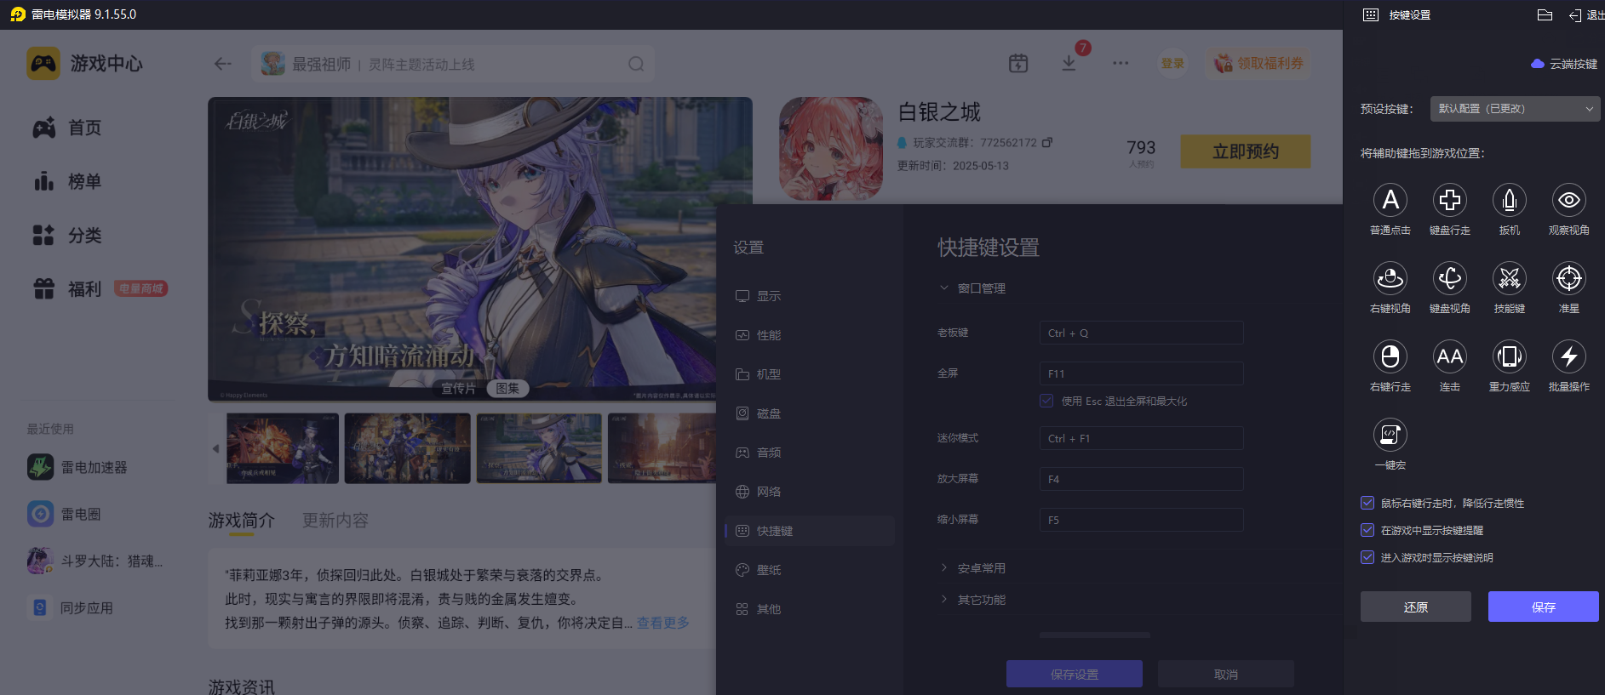This screenshot has width=1605, height=695.
Task: Select the 扳机 trigger key icon
Action: 1510,200
